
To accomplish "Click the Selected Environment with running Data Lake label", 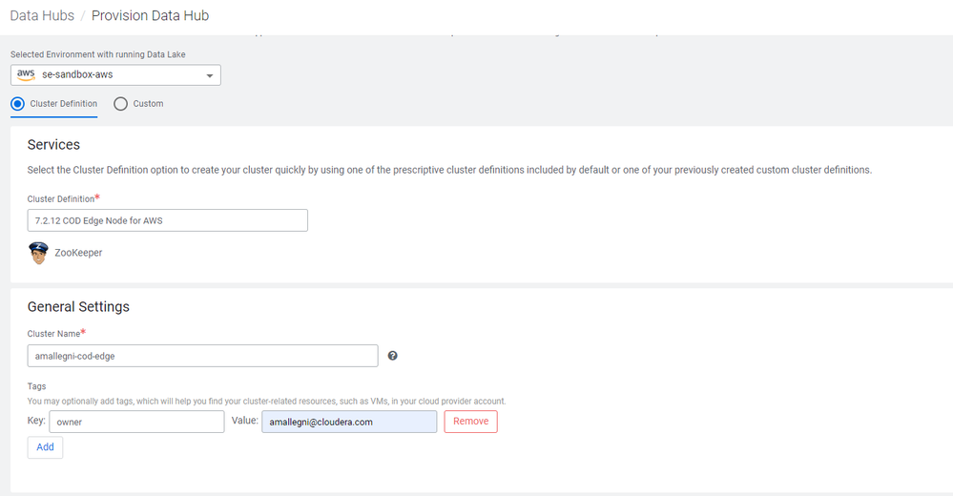I will coord(98,54).
